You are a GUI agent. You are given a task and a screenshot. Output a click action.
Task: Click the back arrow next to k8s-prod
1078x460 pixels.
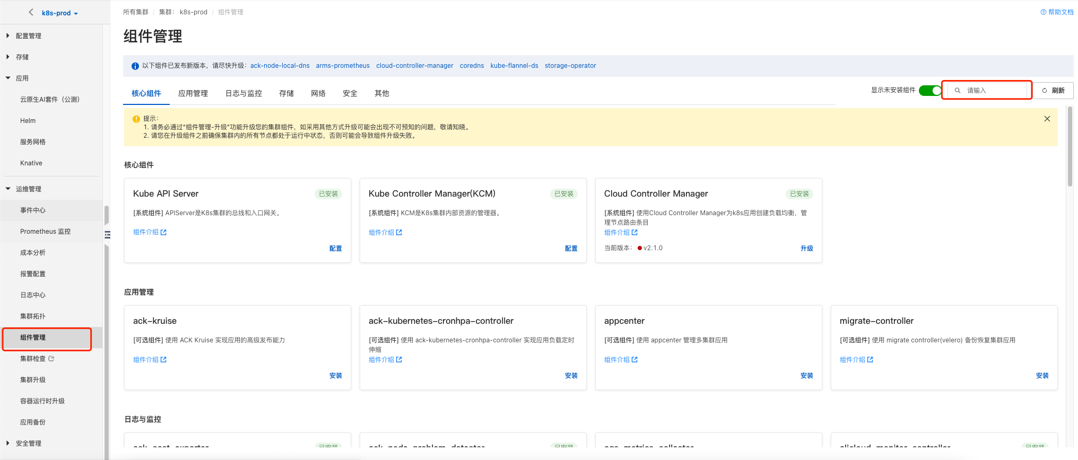[31, 12]
